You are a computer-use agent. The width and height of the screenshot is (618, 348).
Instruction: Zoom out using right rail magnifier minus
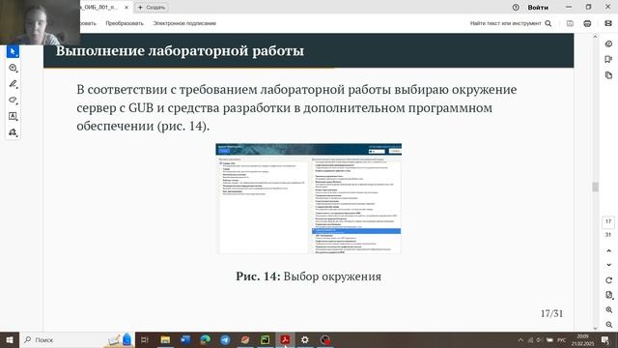coord(608,325)
